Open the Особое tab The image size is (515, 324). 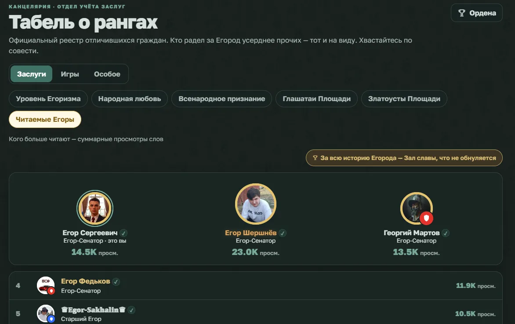click(107, 74)
